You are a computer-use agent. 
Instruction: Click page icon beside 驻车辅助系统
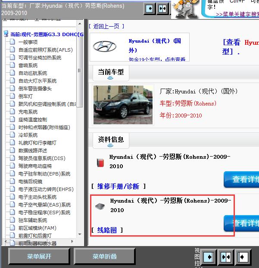pyautogui.click(x=12, y=220)
